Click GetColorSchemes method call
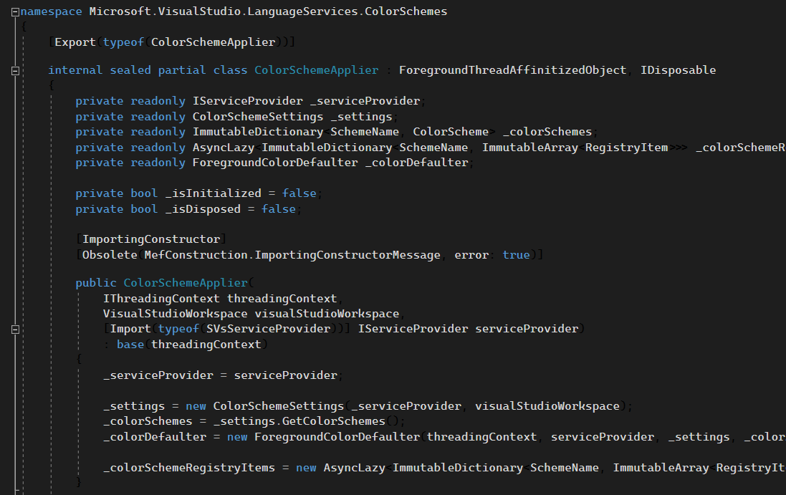The image size is (786, 495). (x=333, y=421)
